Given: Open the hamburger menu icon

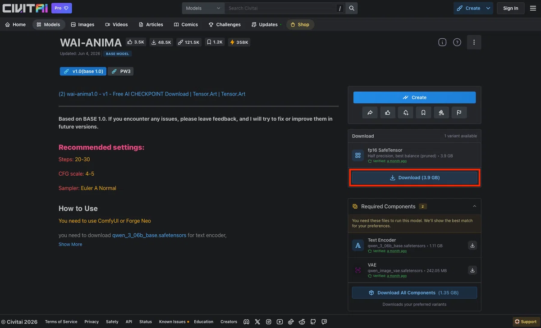Looking at the screenshot, I should tap(533, 8).
